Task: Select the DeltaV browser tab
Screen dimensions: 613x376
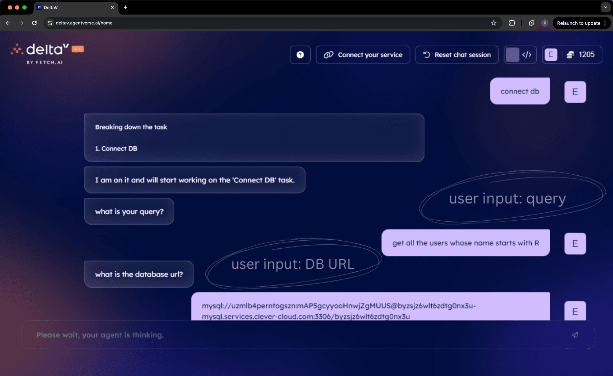Action: click(76, 7)
